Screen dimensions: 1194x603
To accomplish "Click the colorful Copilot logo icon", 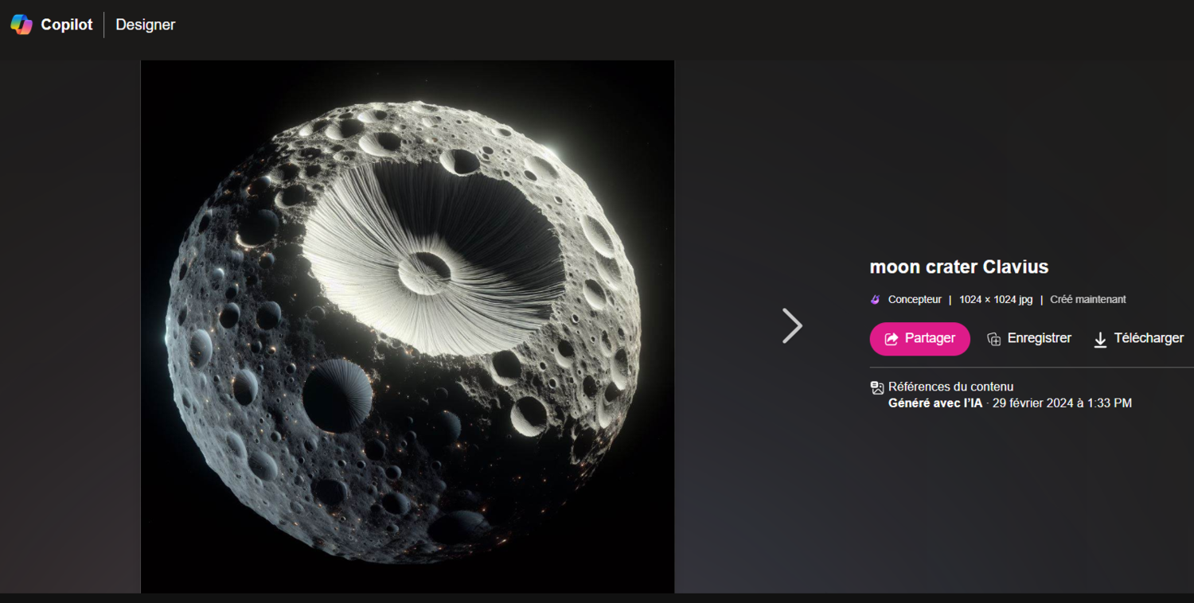I will click(21, 25).
